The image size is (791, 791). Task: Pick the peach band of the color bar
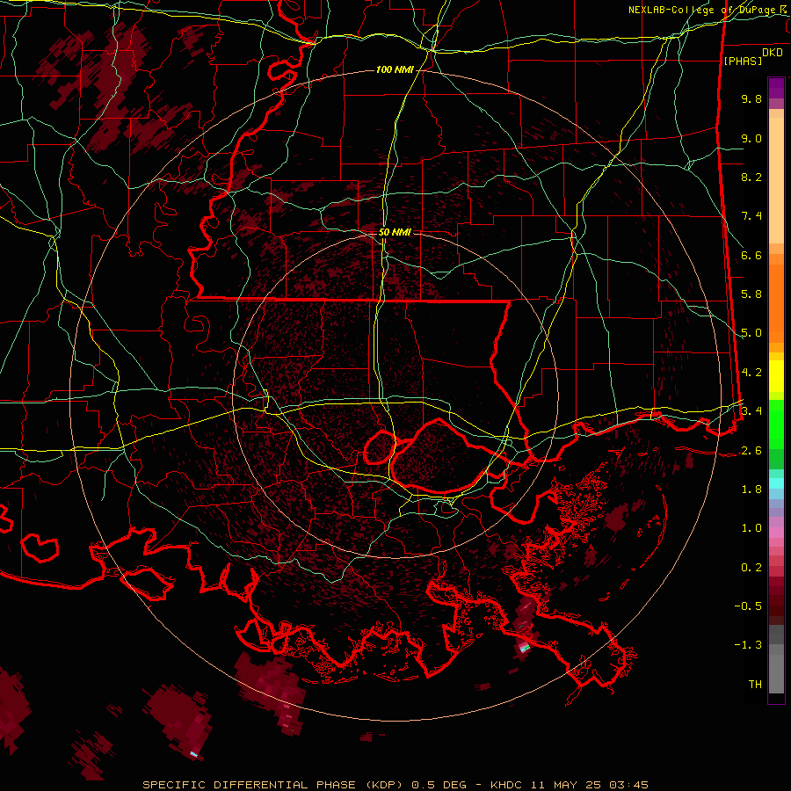[776, 177]
